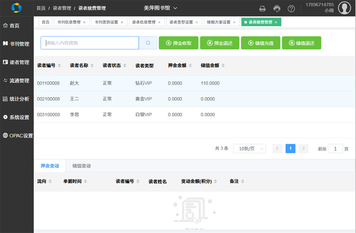Screen dimensions: 356x233
Task: Open the 10条/页 page size dropdown
Action: [x=249, y=149]
